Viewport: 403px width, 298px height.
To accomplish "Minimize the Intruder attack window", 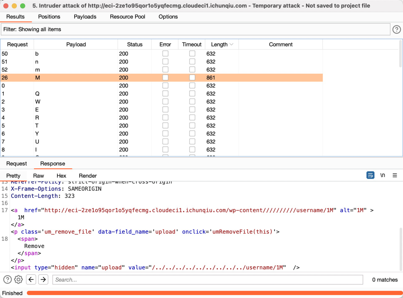I will [x=14, y=6].
